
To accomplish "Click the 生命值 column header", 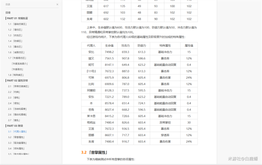I will pos(109,45).
